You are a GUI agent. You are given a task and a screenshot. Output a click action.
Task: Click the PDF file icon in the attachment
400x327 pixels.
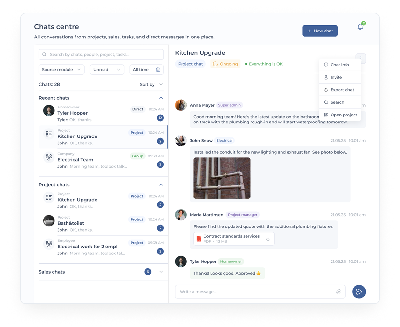pyautogui.click(x=199, y=239)
